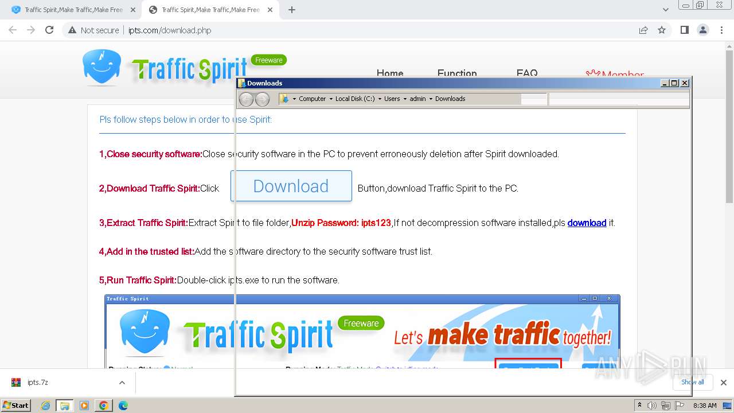734x413 pixels.
Task: Maximize the Downloads Explorer window
Action: (x=674, y=83)
